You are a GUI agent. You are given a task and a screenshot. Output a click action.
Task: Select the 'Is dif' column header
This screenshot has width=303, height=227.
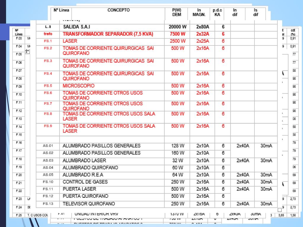(255, 12)
